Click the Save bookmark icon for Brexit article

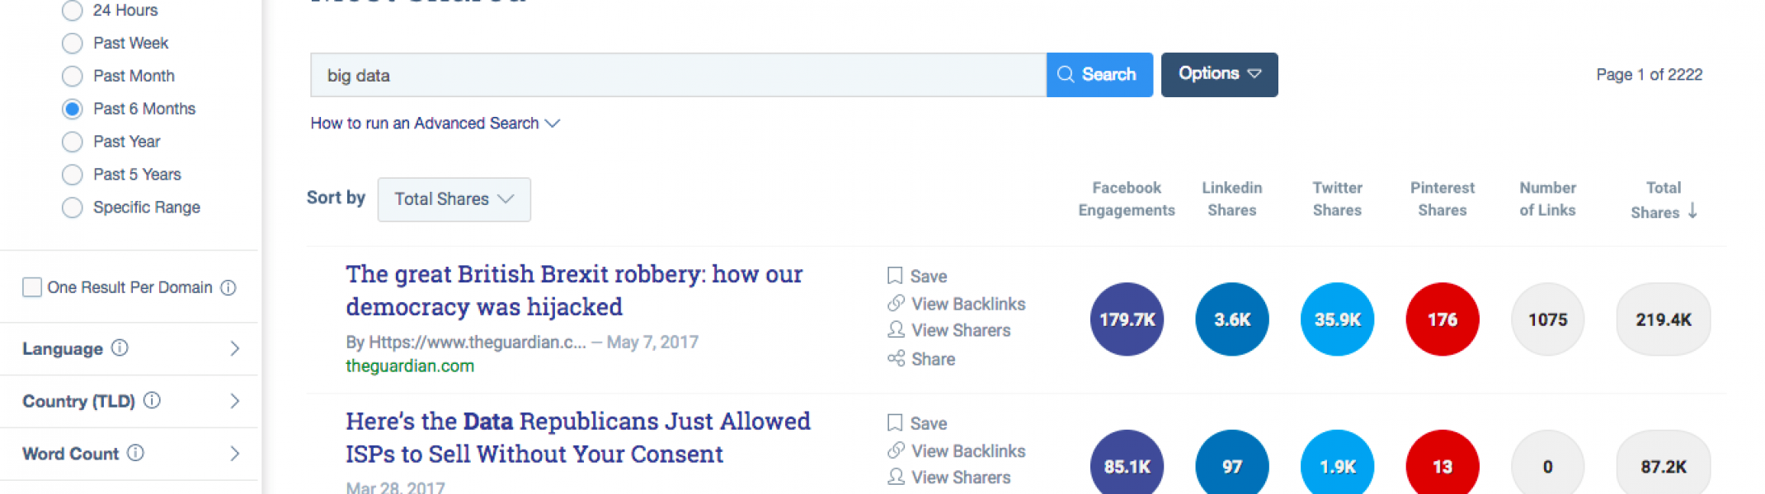pyautogui.click(x=895, y=276)
